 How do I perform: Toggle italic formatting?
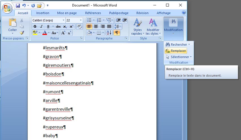[x=41, y=26]
